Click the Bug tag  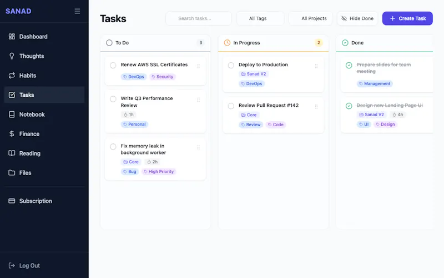[130, 172]
